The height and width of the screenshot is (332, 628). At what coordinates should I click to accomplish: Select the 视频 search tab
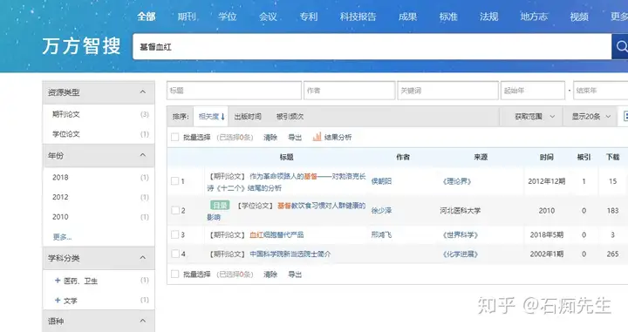(x=579, y=17)
